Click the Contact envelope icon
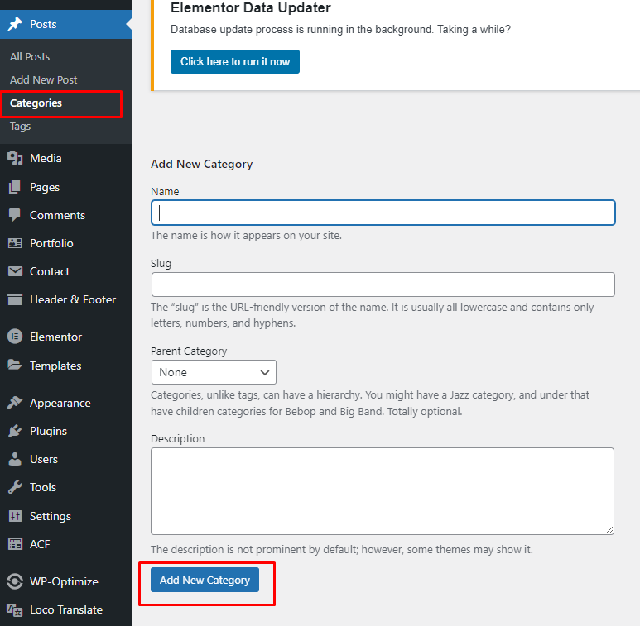Viewport: 640px width, 626px height. [x=15, y=271]
